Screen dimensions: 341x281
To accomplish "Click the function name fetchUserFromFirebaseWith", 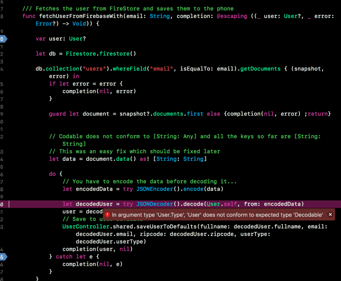I will click(x=81, y=16).
